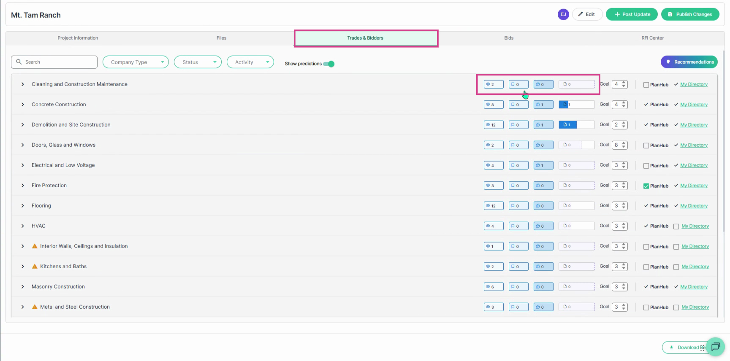Click the thumbs-up badge in Masonry Construction row

pos(543,287)
